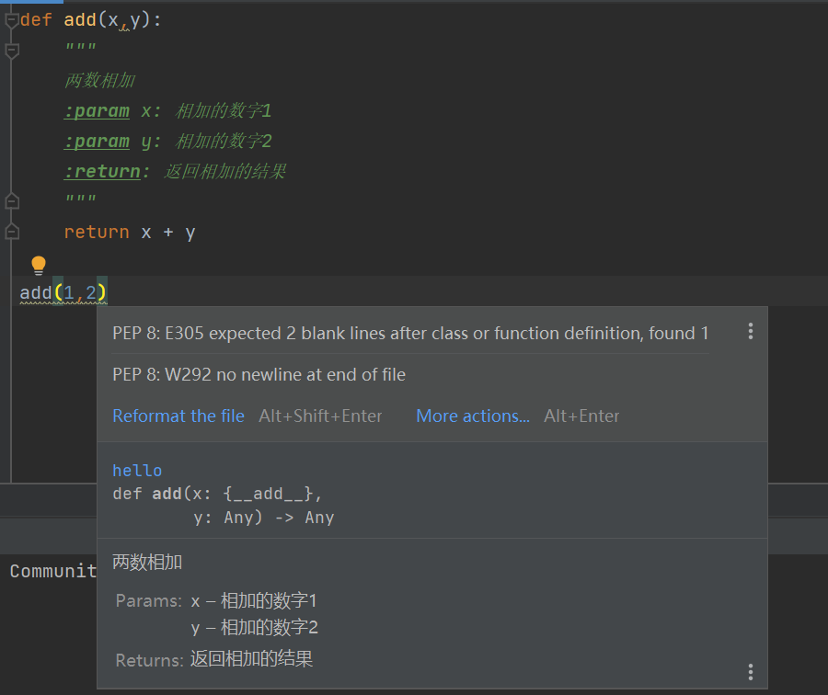Click argument 1 inside the add call
The height and width of the screenshot is (695, 828).
point(68,293)
